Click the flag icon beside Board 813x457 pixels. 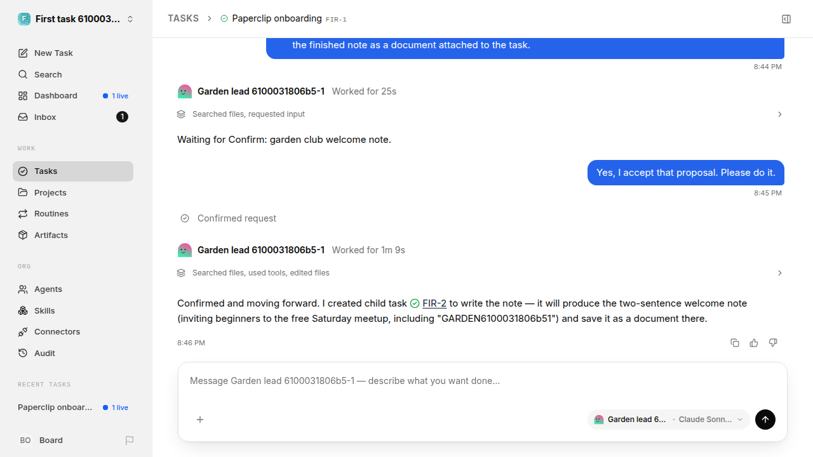click(x=130, y=440)
